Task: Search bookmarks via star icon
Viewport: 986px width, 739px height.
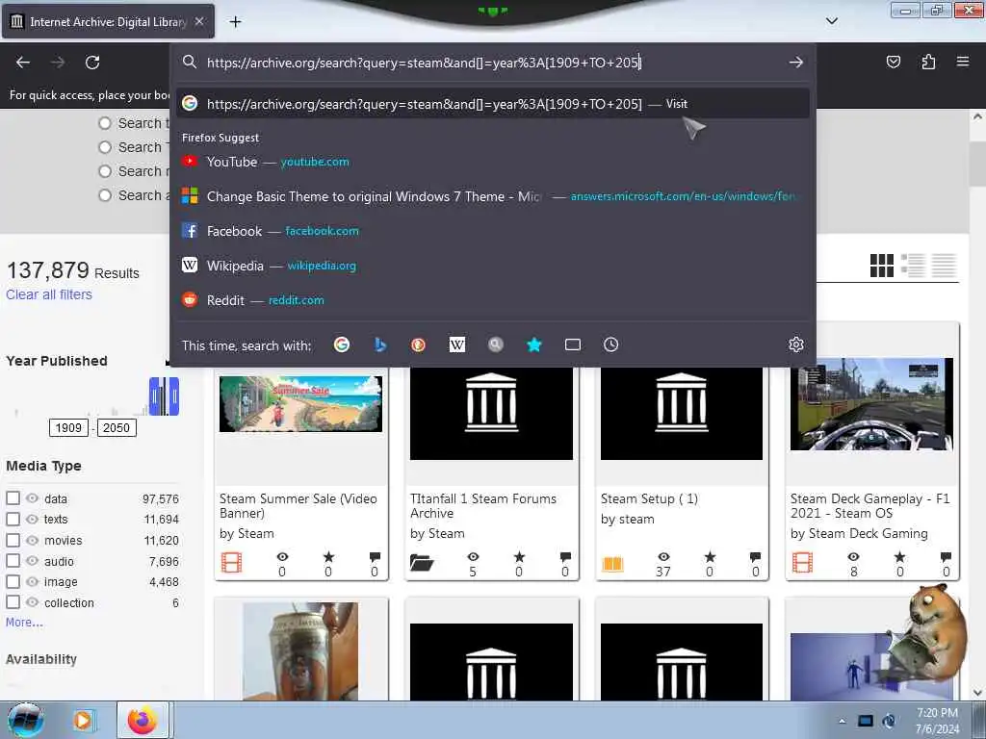Action: tap(533, 344)
